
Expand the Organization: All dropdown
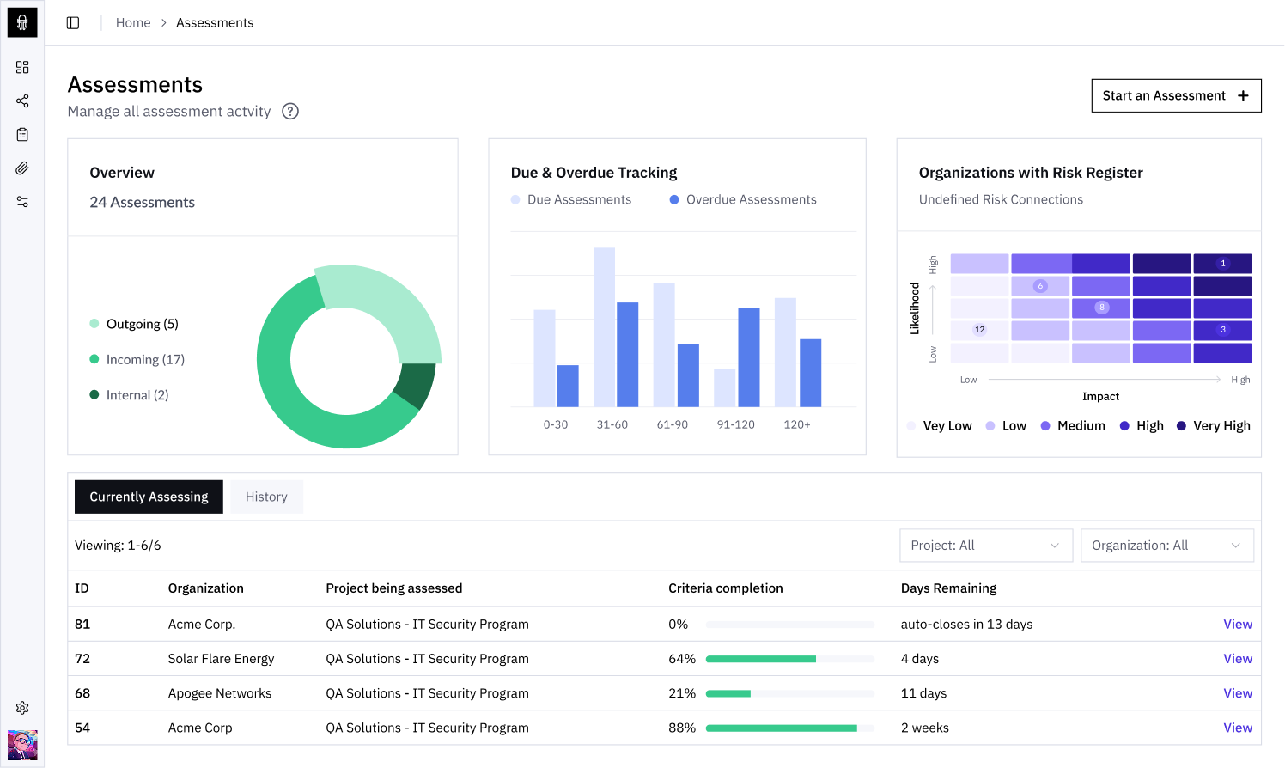coord(1166,546)
